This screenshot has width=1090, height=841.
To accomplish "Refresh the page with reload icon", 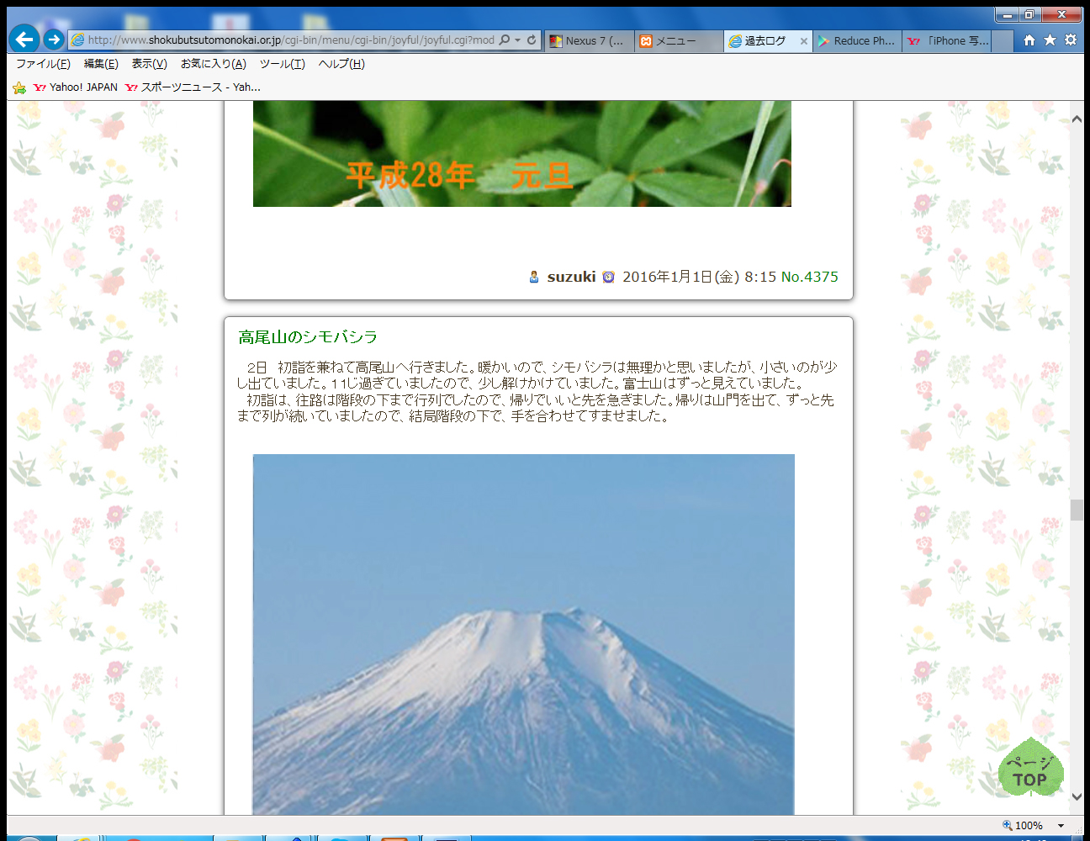I will pyautogui.click(x=532, y=40).
